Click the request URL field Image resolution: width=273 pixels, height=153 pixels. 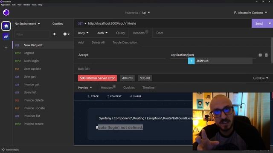pos(169,23)
